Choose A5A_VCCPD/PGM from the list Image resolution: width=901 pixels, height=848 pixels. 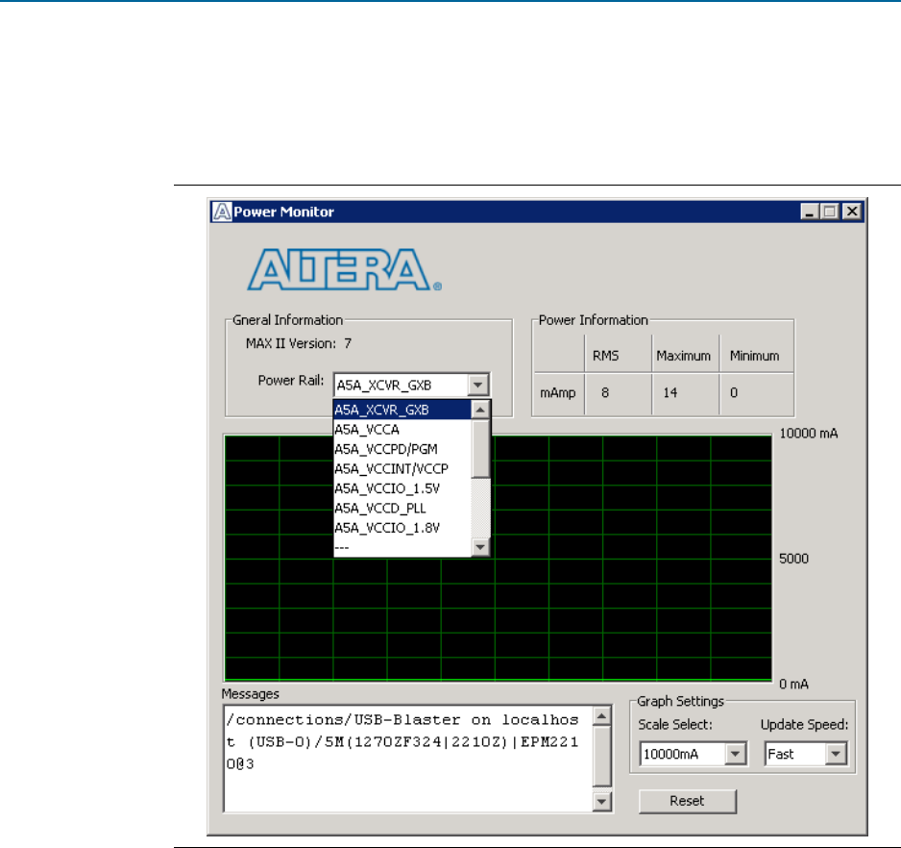pos(402,449)
